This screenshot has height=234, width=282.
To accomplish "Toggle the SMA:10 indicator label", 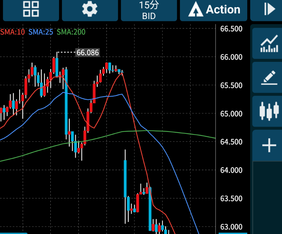I will click(x=13, y=32).
